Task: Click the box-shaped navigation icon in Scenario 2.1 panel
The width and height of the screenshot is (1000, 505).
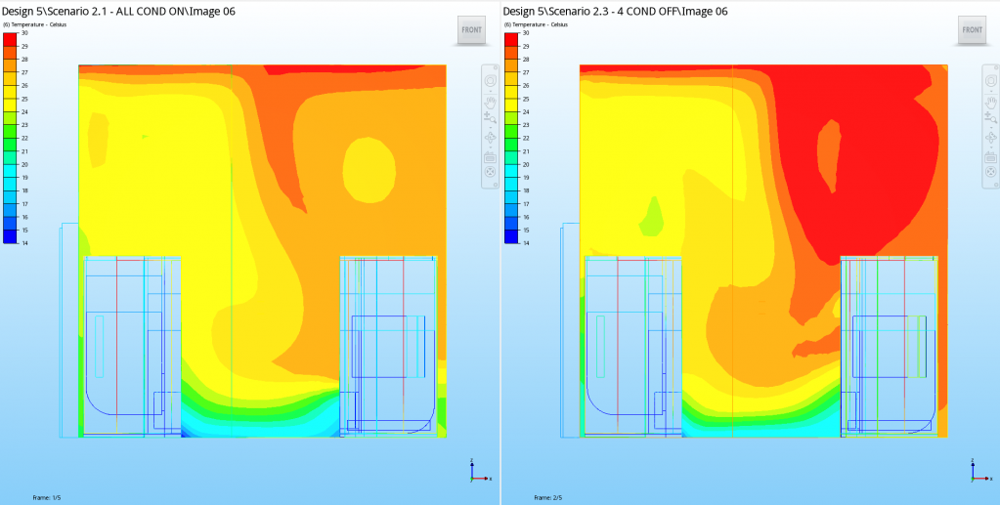Action: pyautogui.click(x=491, y=158)
